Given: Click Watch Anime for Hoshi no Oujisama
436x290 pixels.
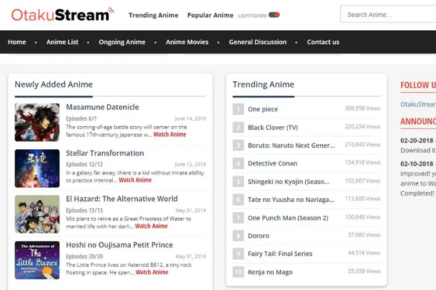Looking at the screenshot, I should pos(152,272).
